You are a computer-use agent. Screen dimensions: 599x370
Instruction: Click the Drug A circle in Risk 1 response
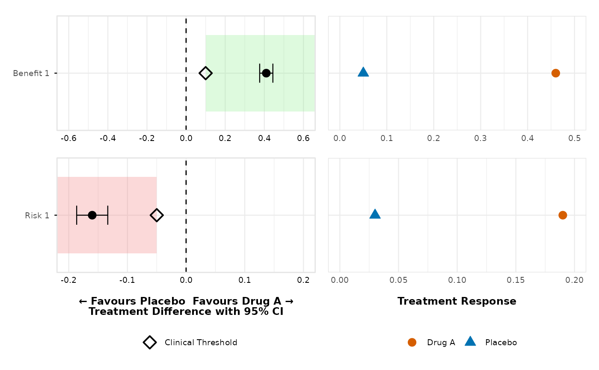563,215
